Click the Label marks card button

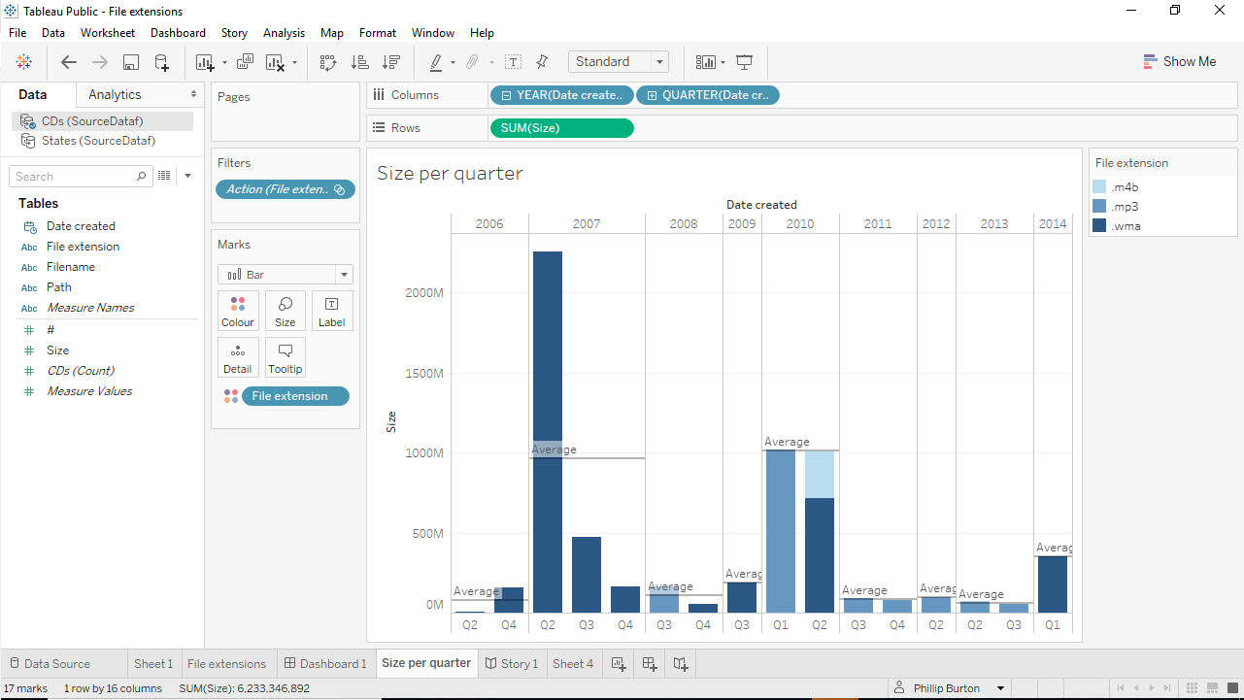click(x=332, y=312)
